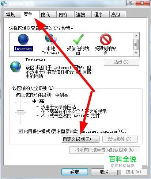Switch to the 常规 tab
This screenshot has width=151, height=179.
click(12, 15)
